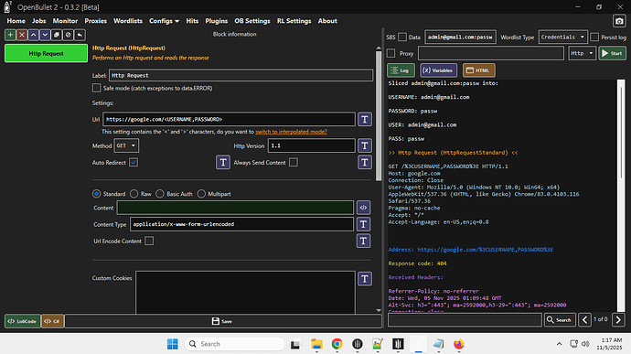Show hidden system tray icons

(560, 344)
